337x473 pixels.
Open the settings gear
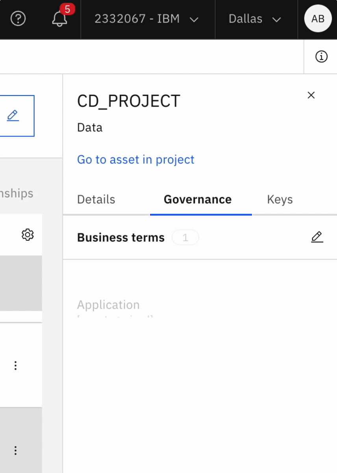27,235
